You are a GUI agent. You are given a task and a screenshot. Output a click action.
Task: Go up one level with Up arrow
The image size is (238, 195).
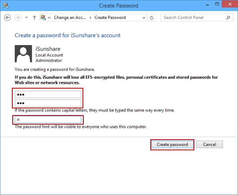click(35, 18)
